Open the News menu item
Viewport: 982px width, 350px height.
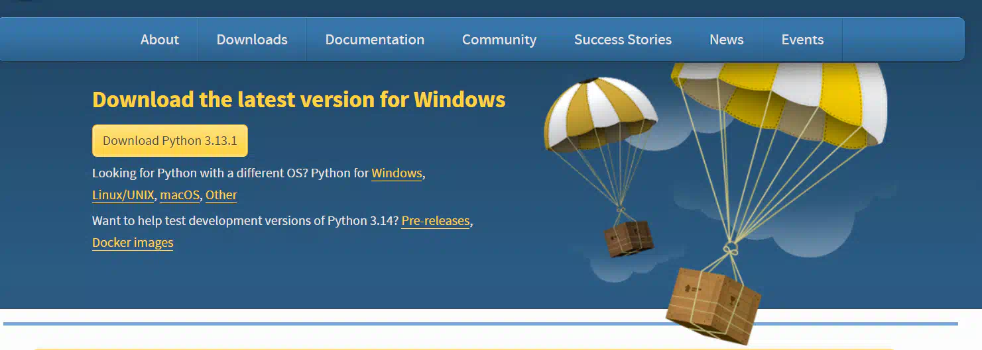[x=726, y=40]
